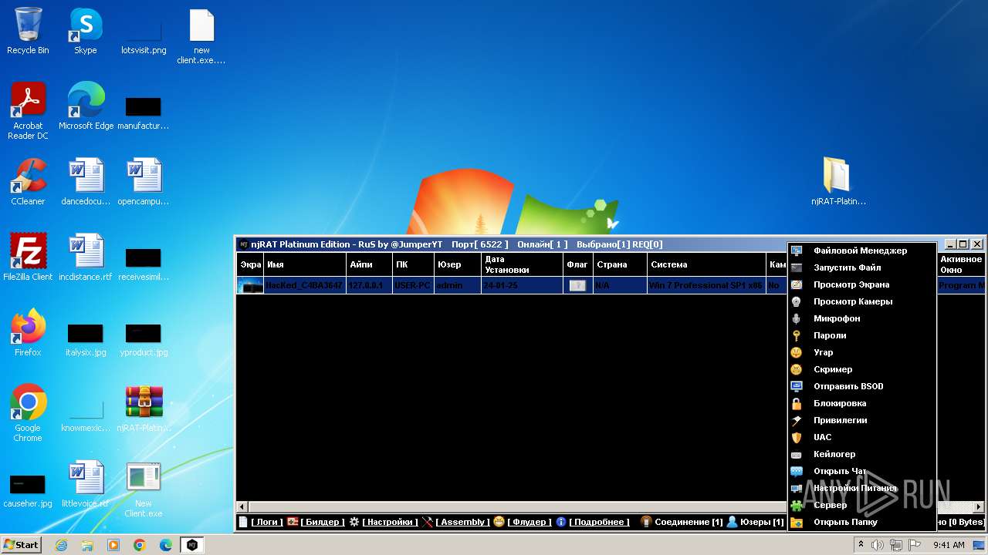Click the Система column header
The image size is (988, 555).
[706, 264]
